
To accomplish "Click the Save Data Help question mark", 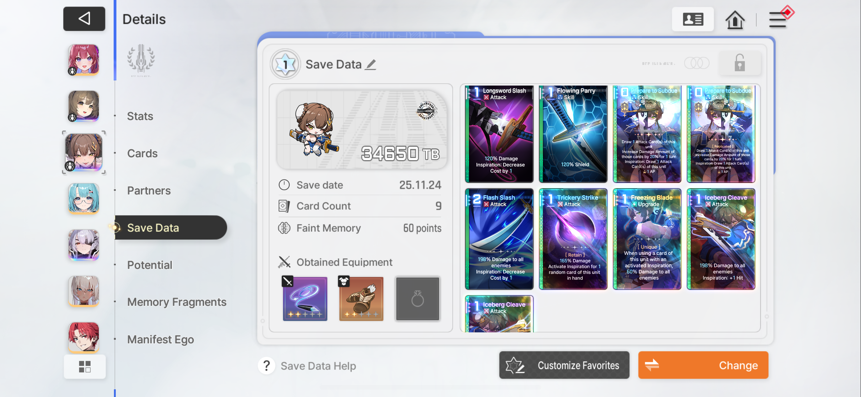I will pos(266,366).
